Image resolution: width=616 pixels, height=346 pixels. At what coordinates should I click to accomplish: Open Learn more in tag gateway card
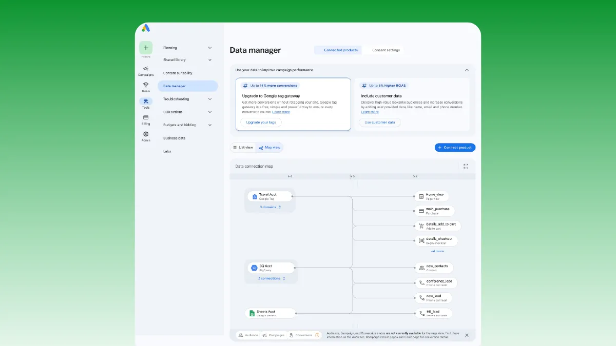[281, 112]
